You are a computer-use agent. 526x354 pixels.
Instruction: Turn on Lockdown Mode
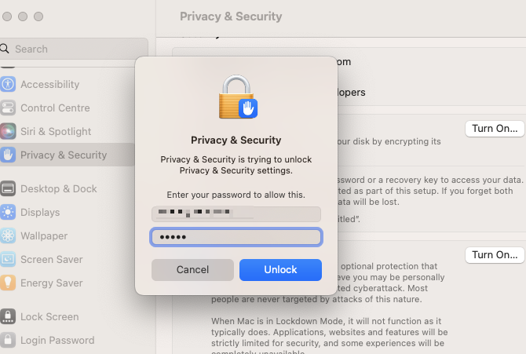click(x=495, y=255)
